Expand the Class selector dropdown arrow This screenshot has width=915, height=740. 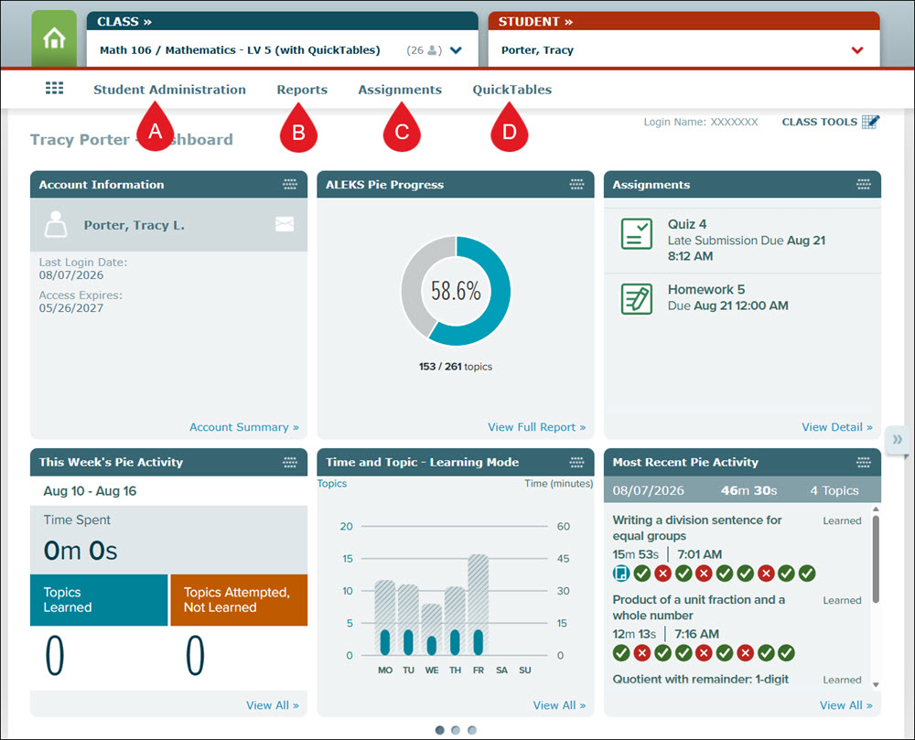pos(457,50)
